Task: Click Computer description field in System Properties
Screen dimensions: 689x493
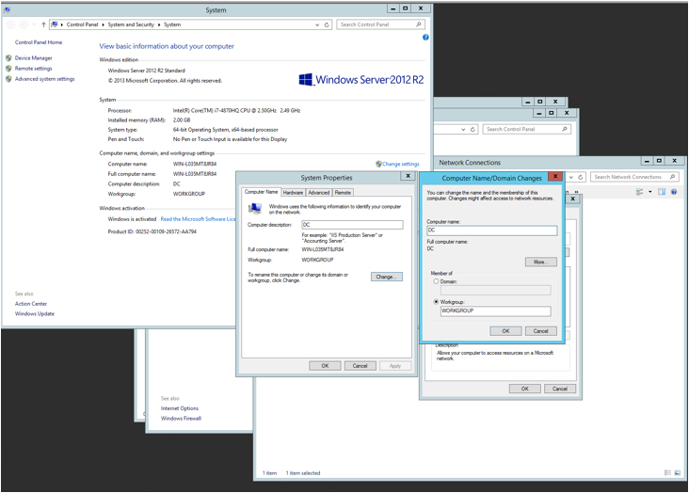Action: (x=352, y=225)
